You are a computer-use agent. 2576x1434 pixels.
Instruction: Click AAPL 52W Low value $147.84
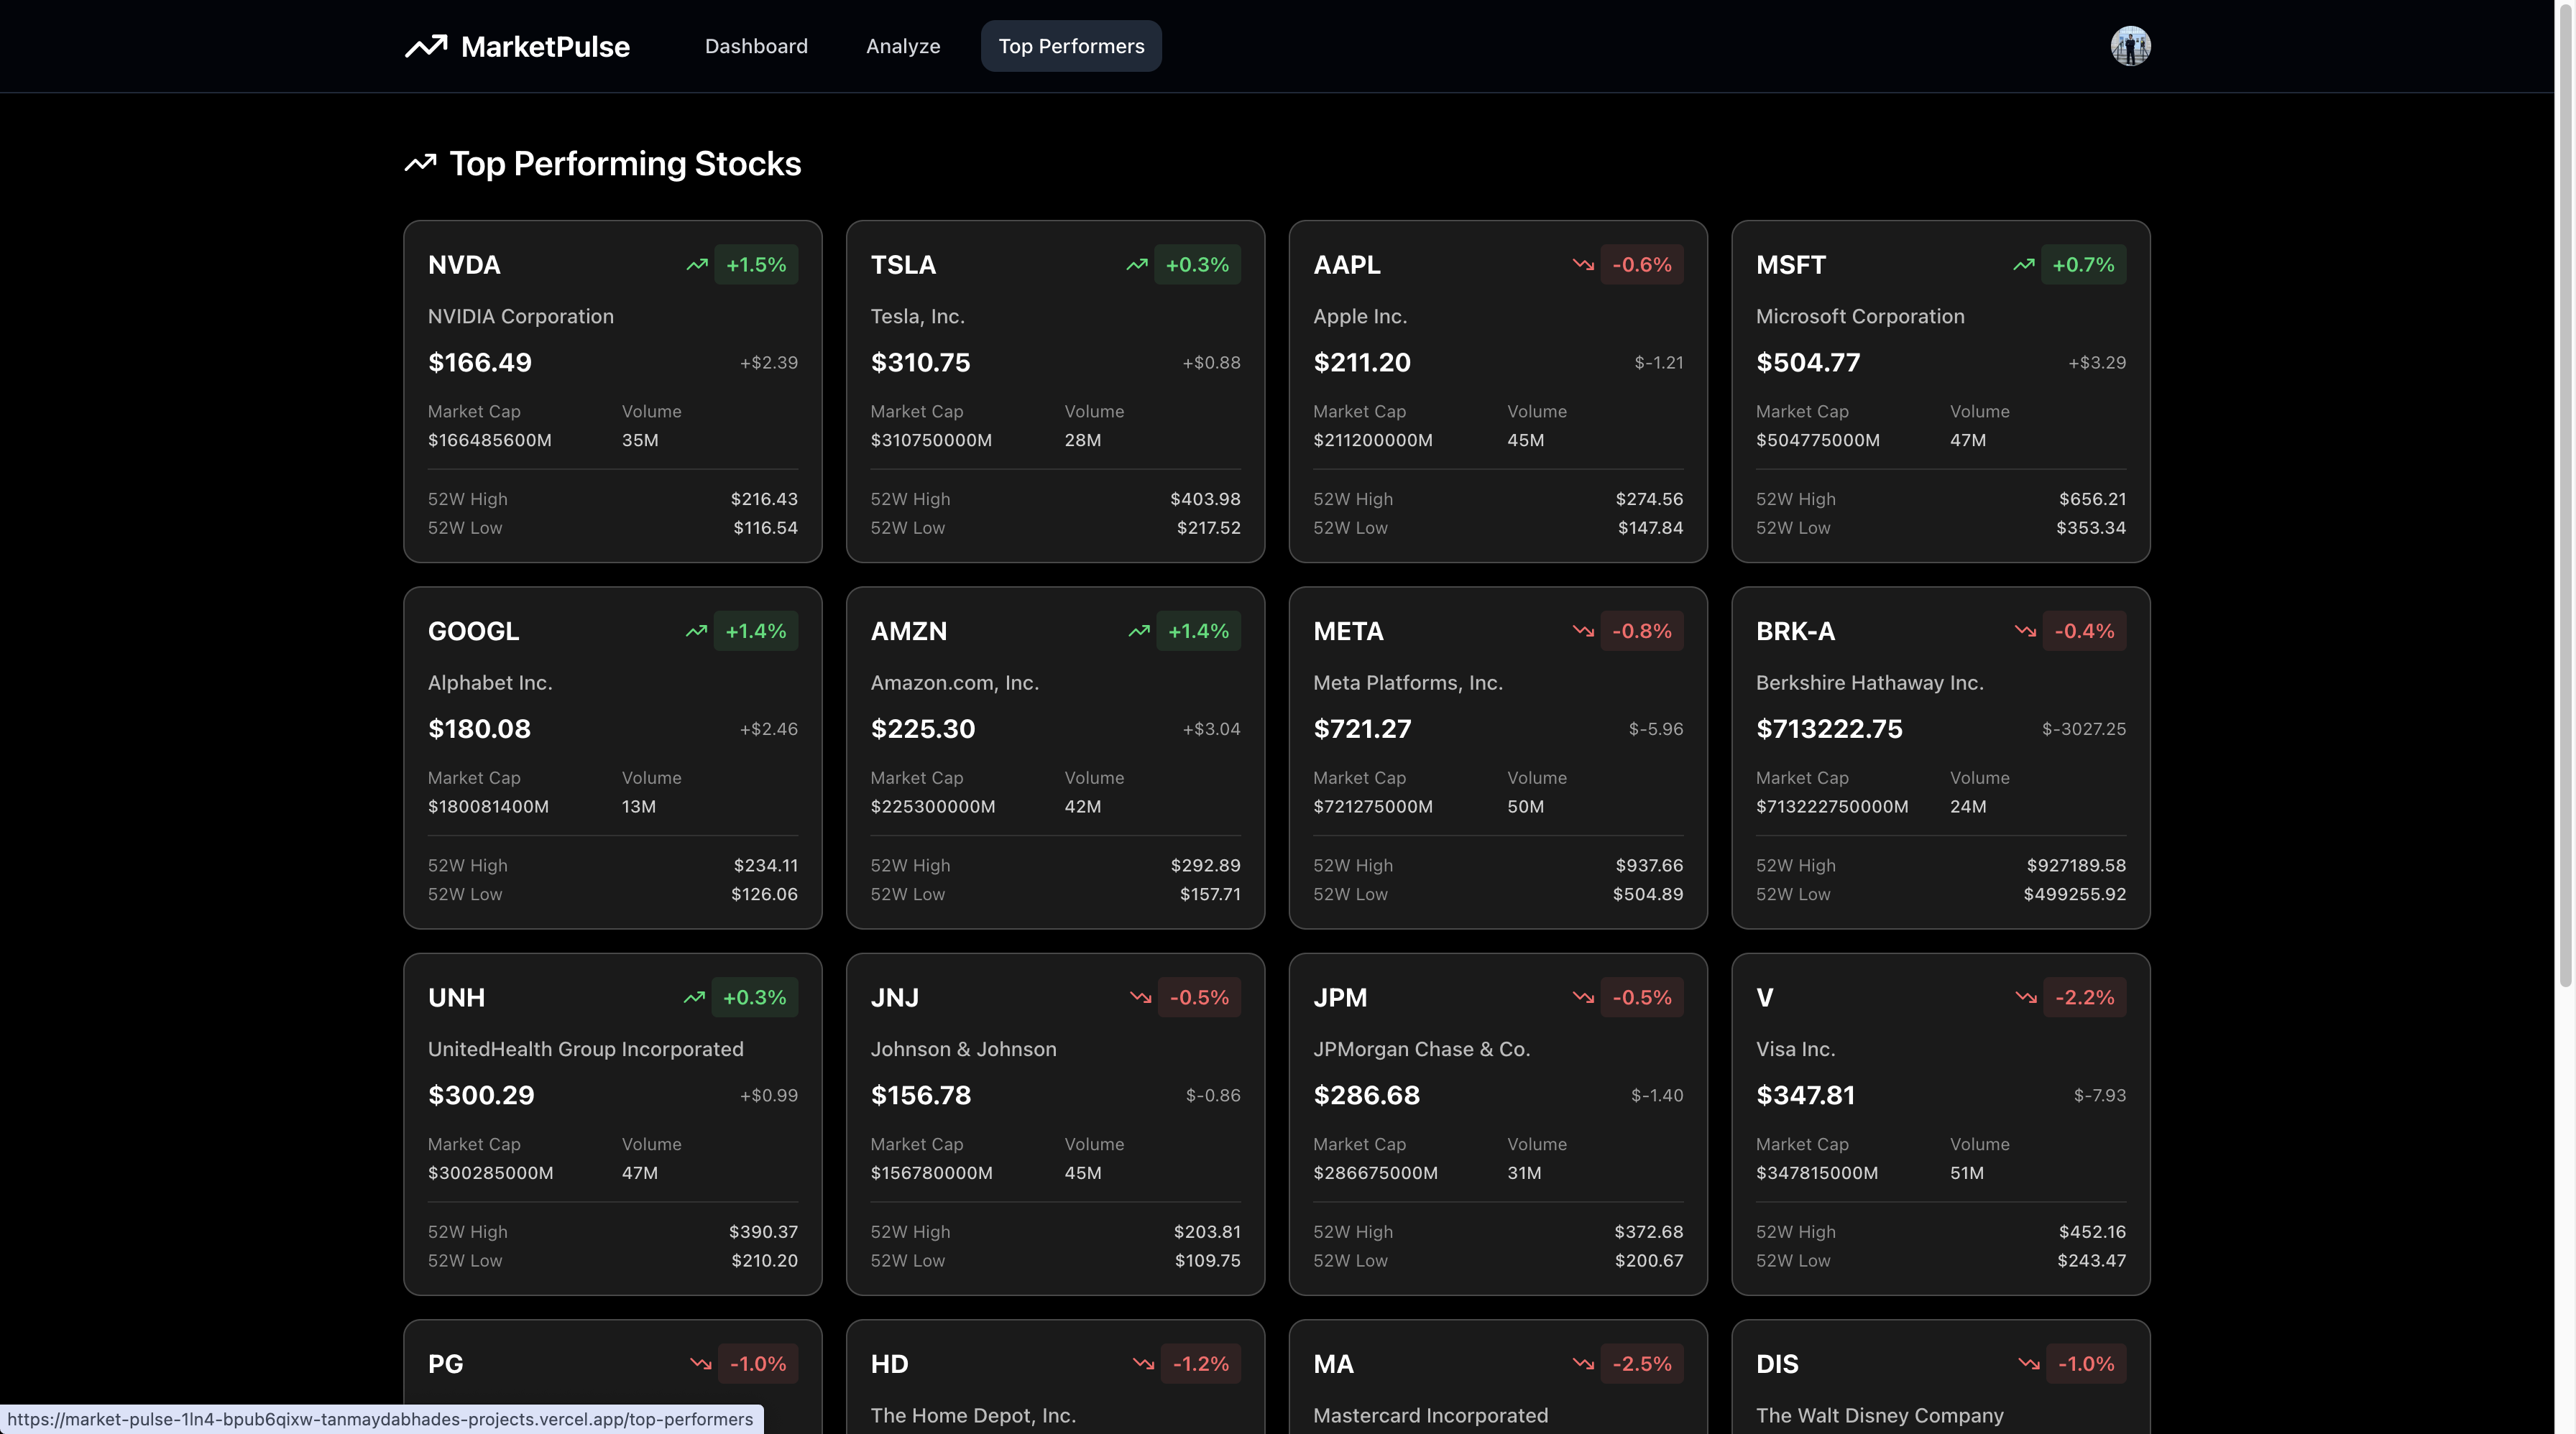1650,529
